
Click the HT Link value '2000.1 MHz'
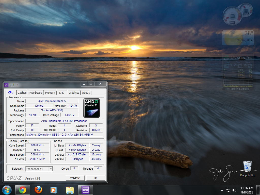pyautogui.click(x=38, y=159)
